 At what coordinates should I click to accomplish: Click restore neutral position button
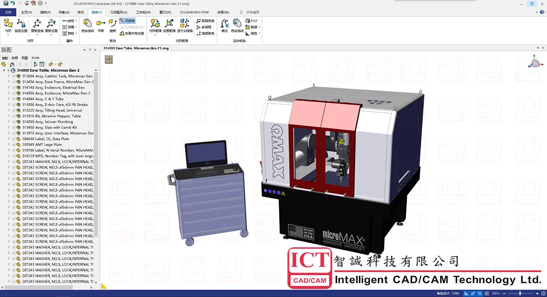(x=131, y=33)
